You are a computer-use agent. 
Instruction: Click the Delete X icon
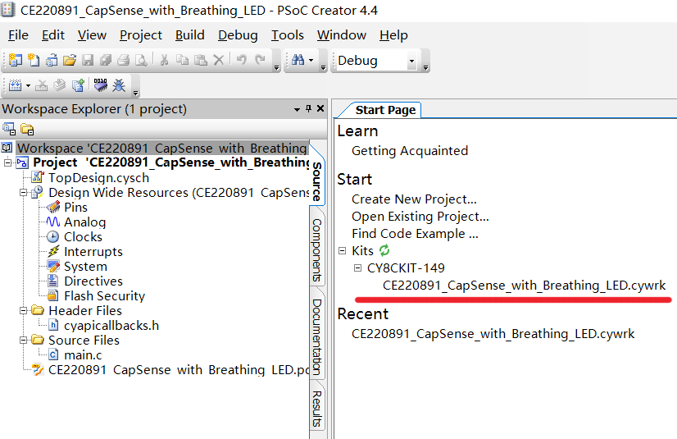click(x=219, y=60)
